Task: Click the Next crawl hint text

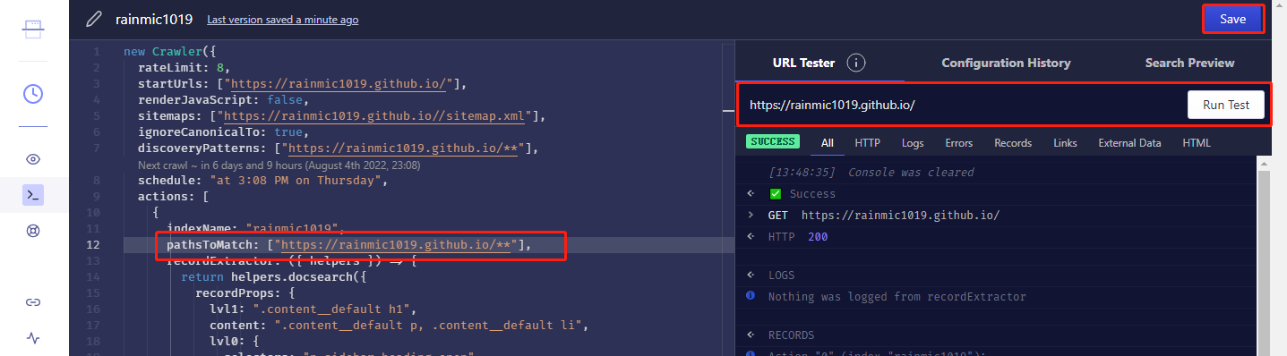Action: (x=279, y=165)
